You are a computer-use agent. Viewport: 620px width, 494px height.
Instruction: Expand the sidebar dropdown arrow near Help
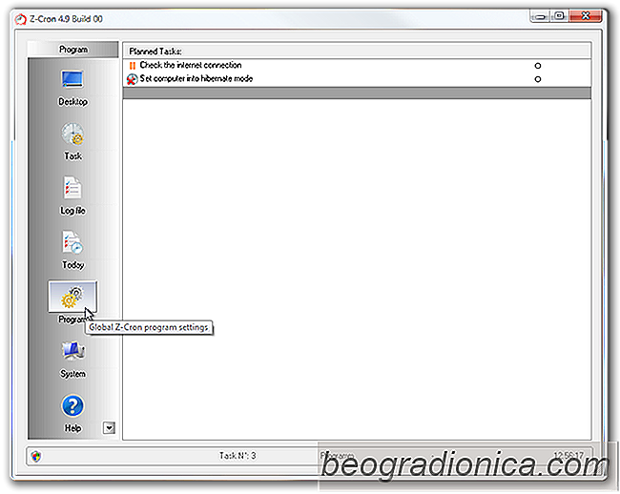pos(109,427)
